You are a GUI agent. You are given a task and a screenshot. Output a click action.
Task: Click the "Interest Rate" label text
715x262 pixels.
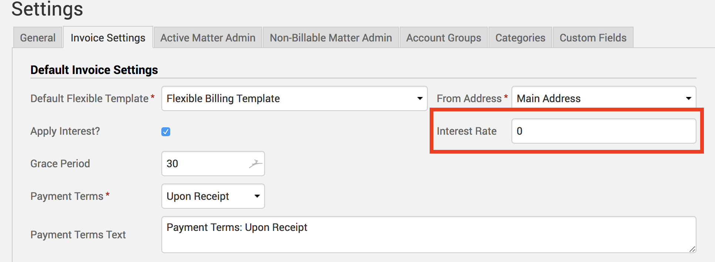pos(467,131)
